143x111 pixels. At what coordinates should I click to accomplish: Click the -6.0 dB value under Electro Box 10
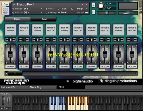[x=132, y=67]
